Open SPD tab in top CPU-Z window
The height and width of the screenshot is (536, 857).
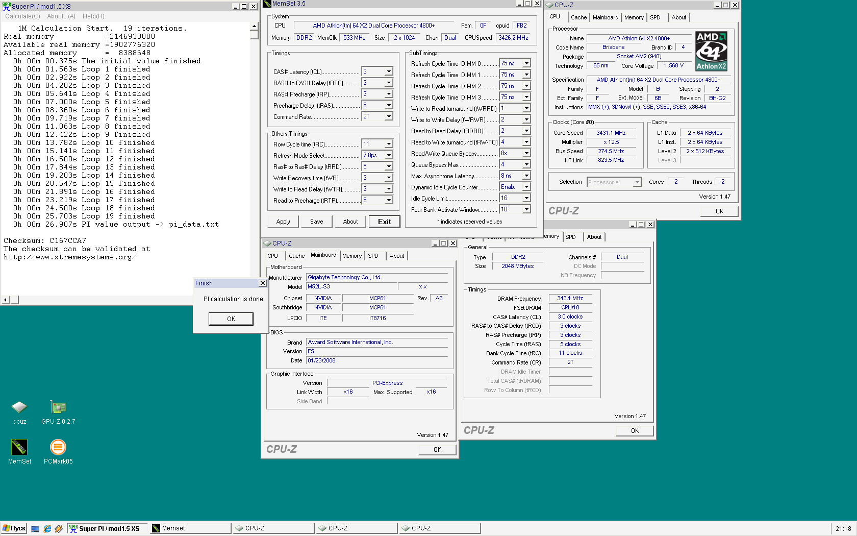coord(655,17)
